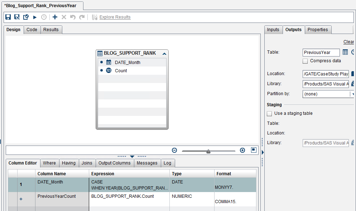Click the Format column header
Viewport: 356px width, 211px height.
pos(235,173)
